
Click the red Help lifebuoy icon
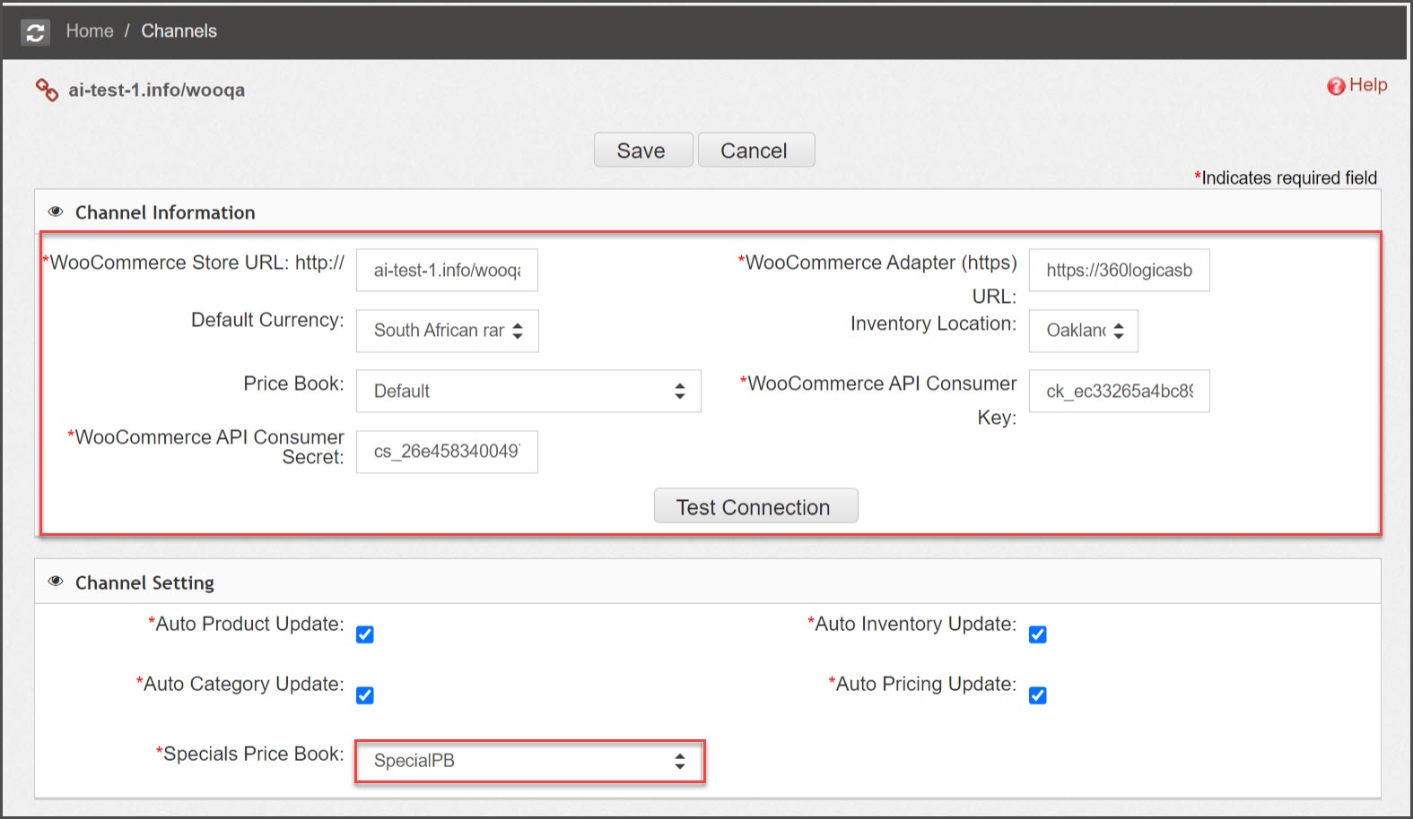1336,86
